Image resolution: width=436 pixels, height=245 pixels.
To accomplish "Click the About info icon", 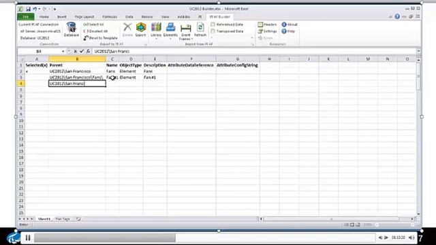I will (x=284, y=24).
